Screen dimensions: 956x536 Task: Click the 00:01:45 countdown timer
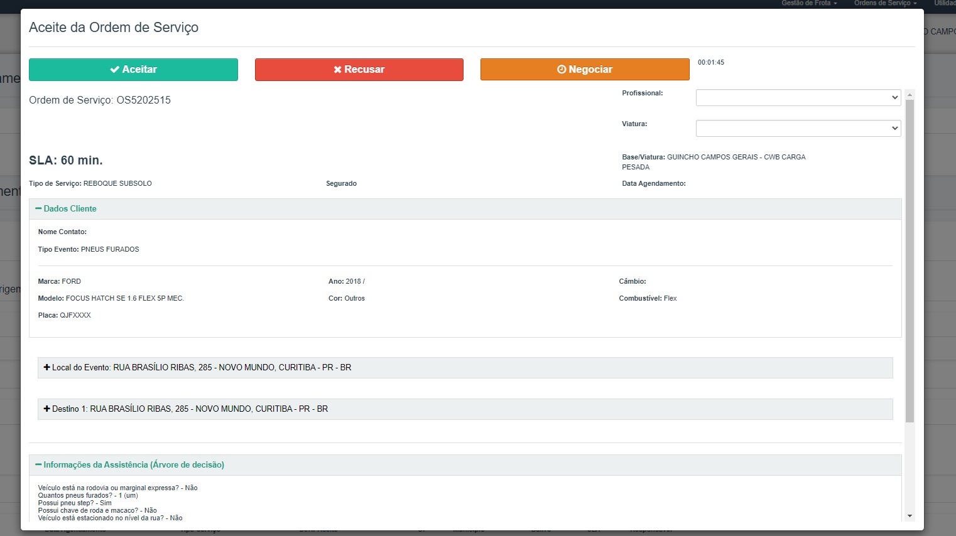click(711, 62)
